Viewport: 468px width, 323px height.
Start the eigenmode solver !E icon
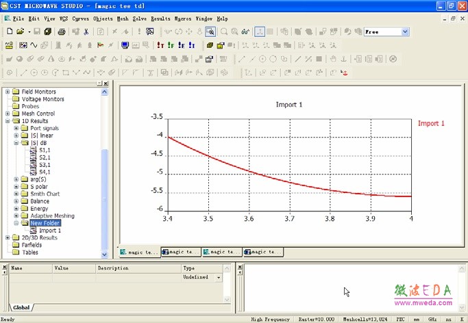(x=181, y=45)
